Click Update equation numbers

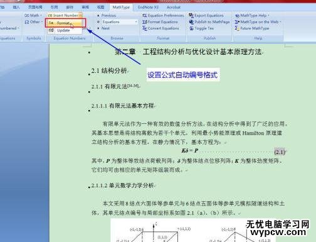64,30
